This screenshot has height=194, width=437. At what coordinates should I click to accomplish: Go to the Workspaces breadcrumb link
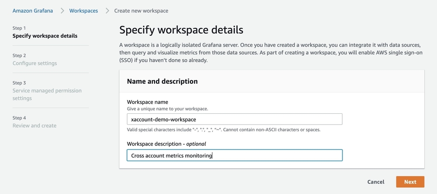pos(83,11)
